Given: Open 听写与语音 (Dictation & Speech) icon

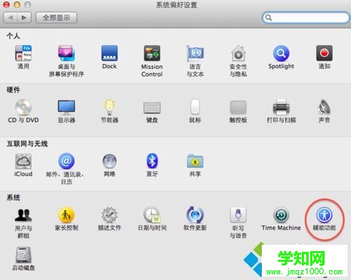Looking at the screenshot, I should coord(238,215).
